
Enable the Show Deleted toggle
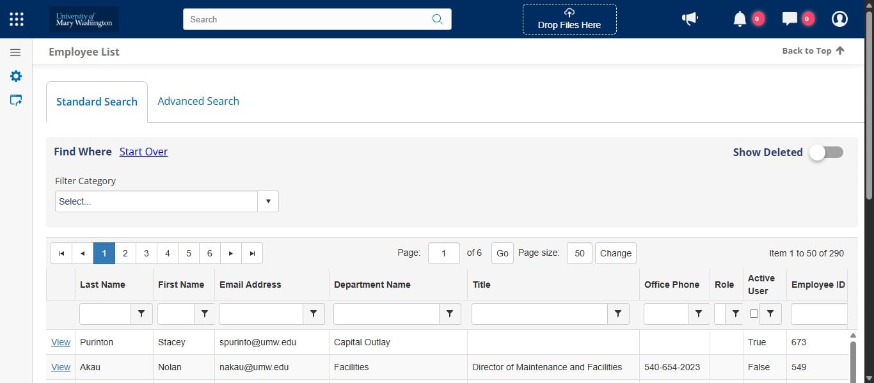[826, 152]
